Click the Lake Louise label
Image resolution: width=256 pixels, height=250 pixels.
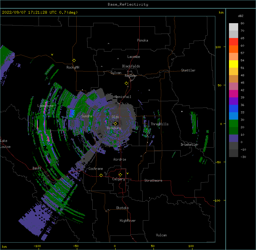point(5,144)
